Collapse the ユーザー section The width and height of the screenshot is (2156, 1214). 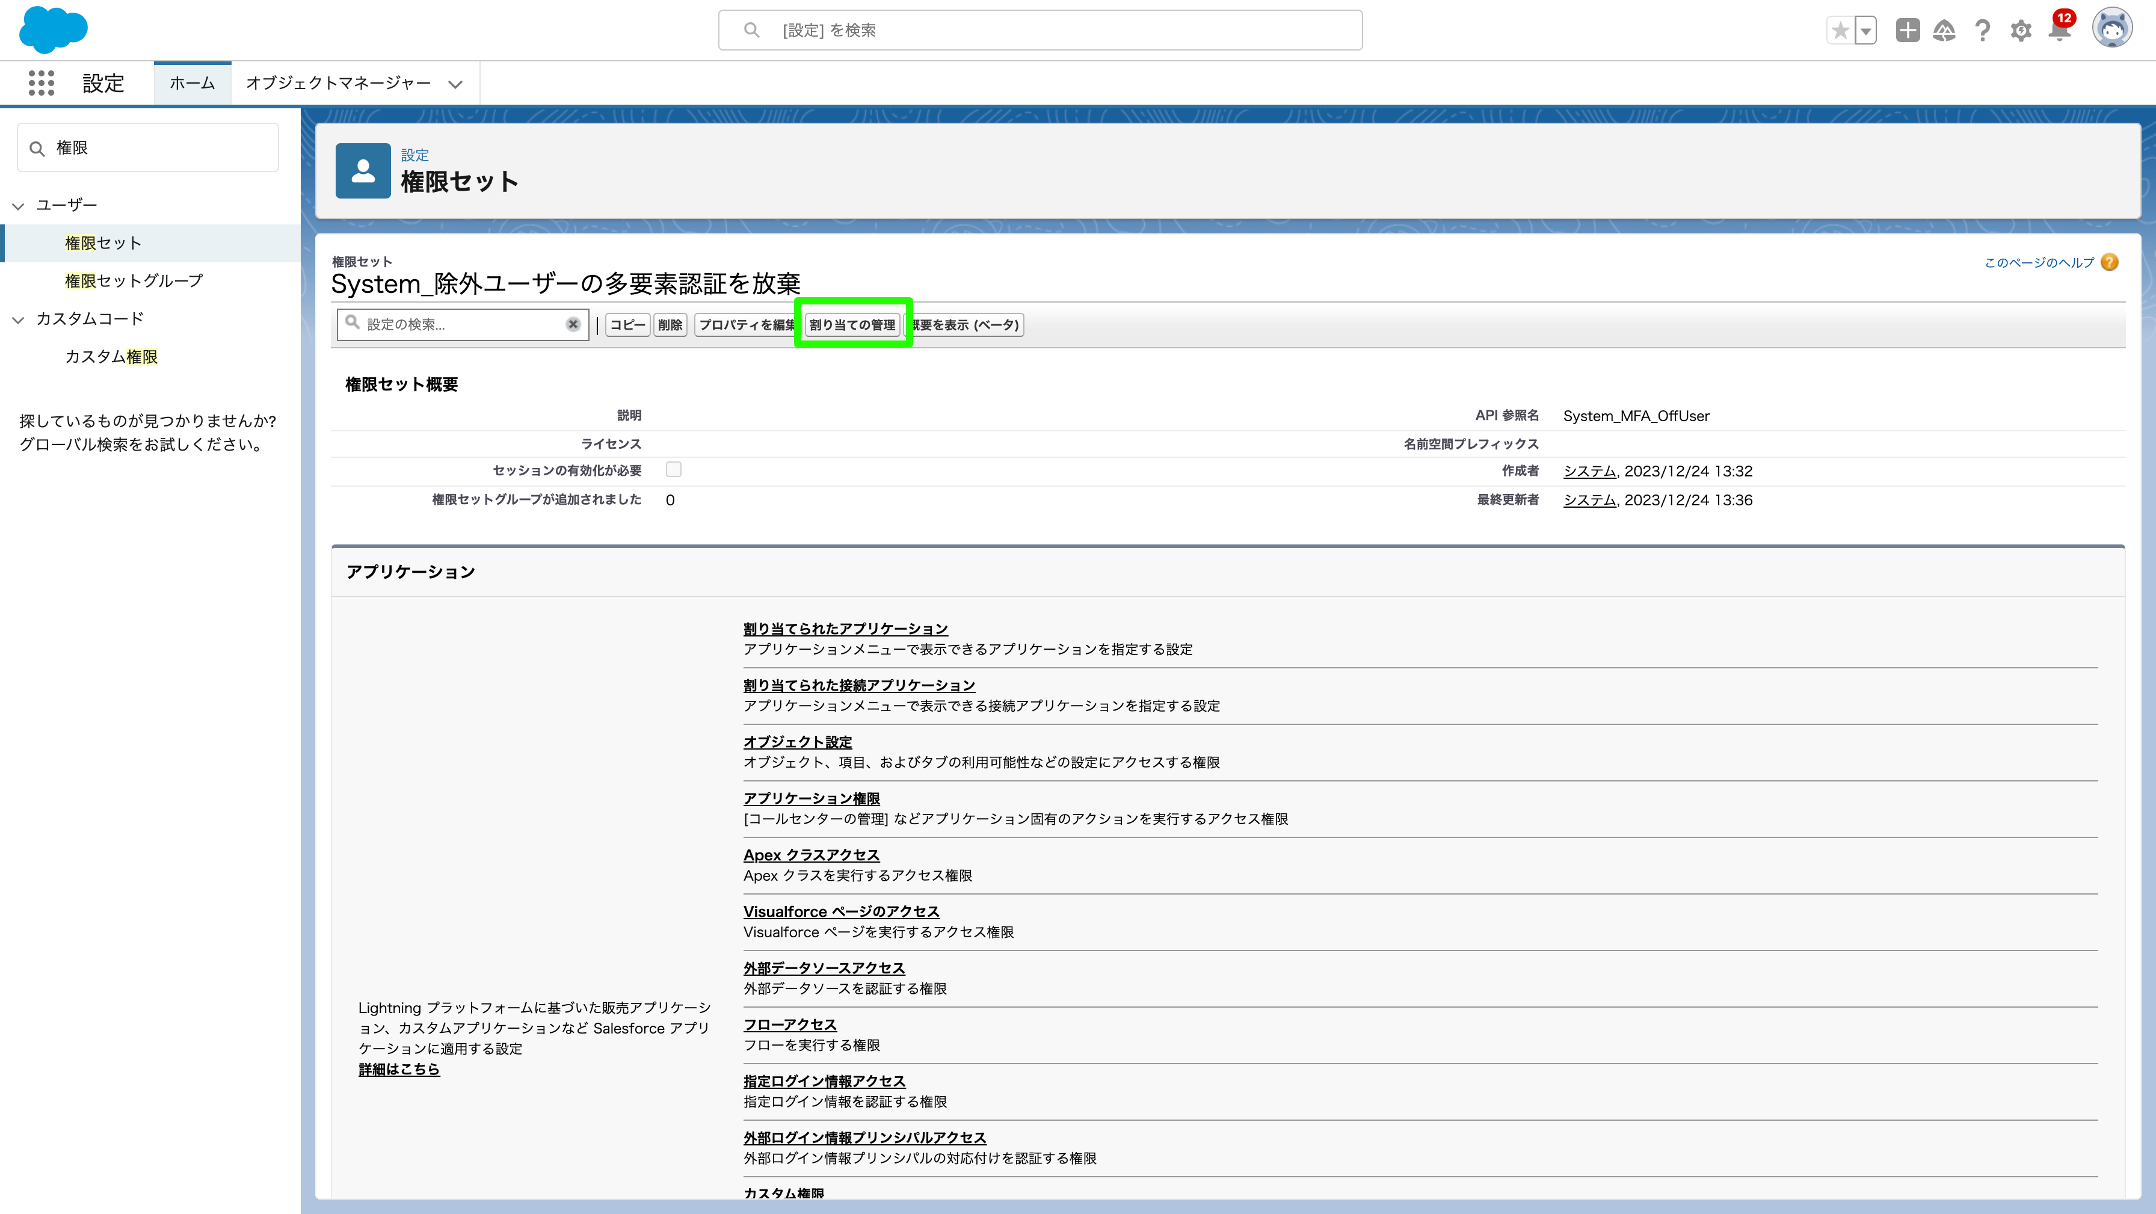click(x=17, y=205)
